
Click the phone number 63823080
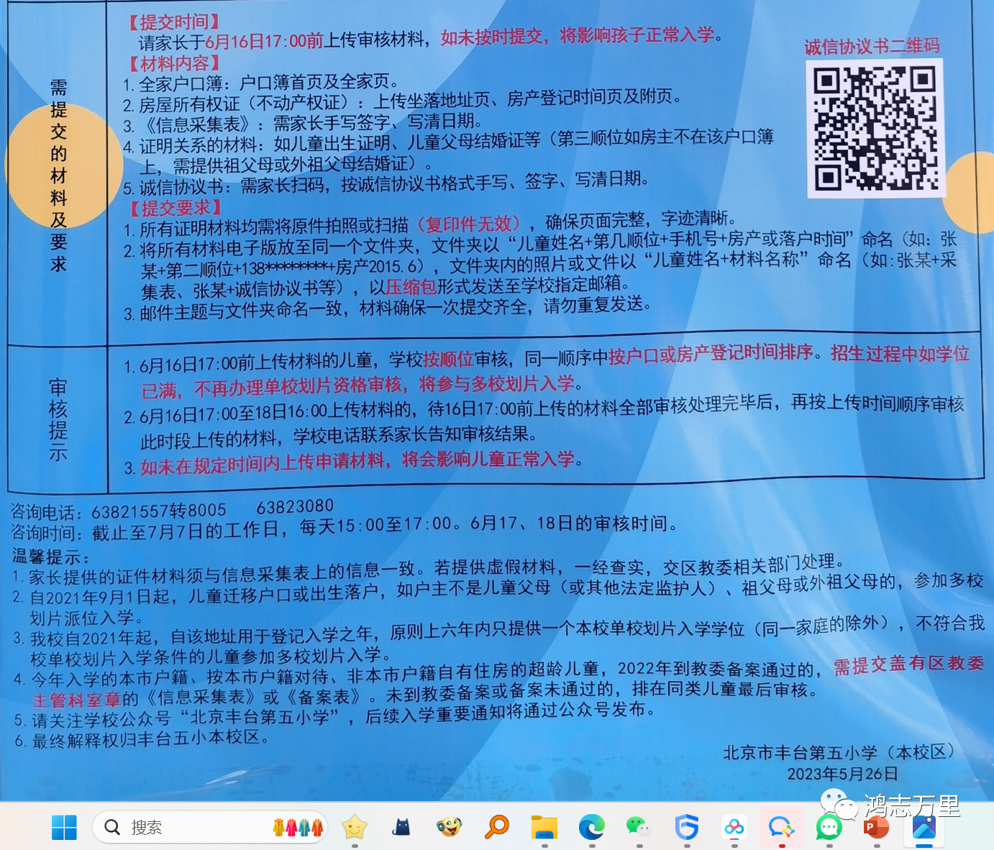pos(295,507)
